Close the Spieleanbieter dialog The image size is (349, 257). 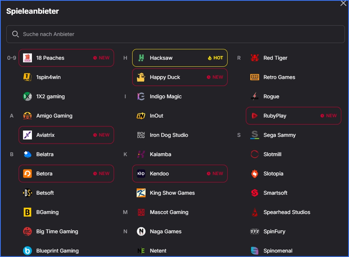coord(343,3)
